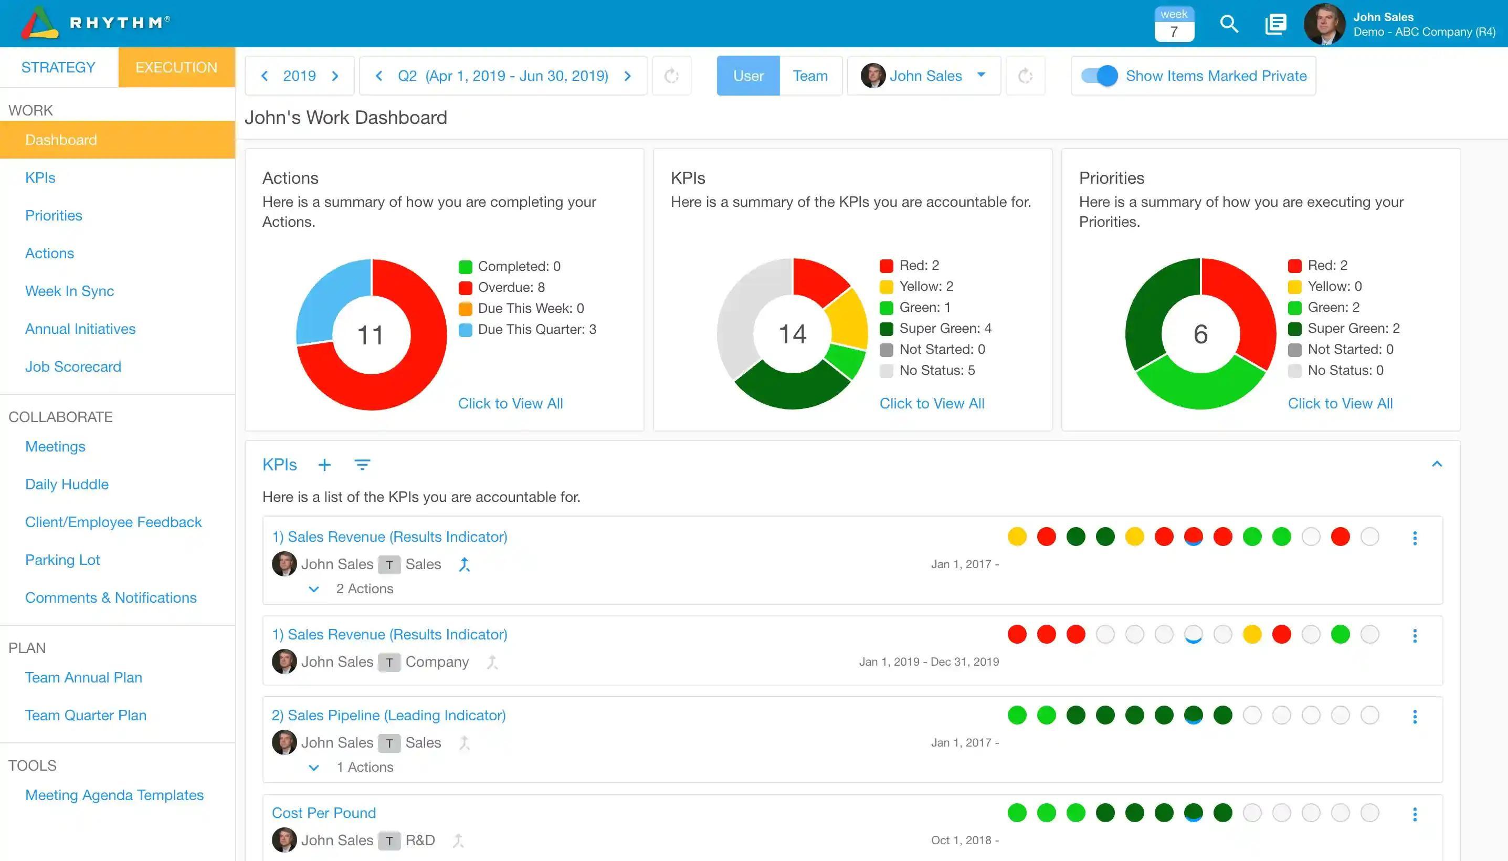Click the running figure icon on Sales Pipeline

465,742
